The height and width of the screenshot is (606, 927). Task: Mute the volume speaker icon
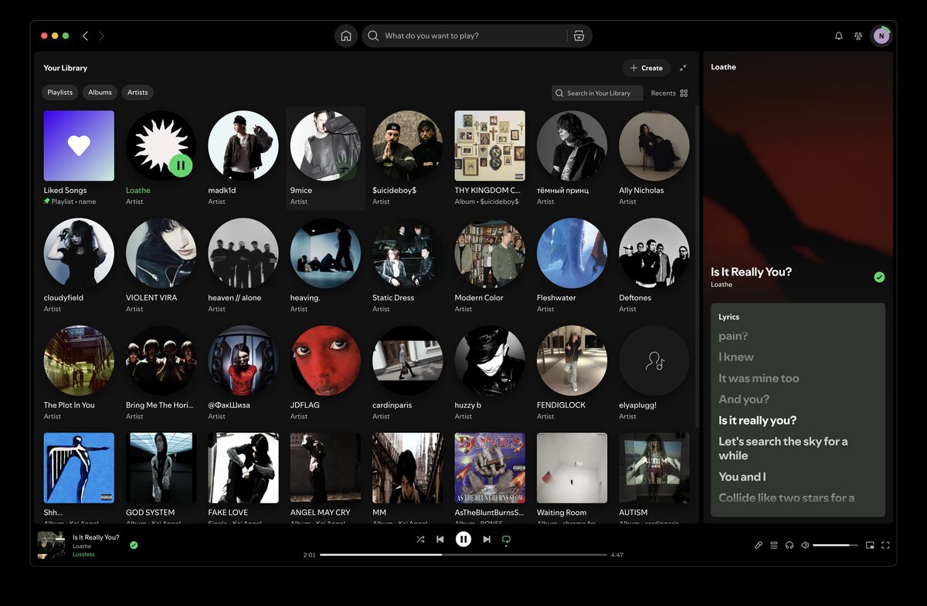pyautogui.click(x=805, y=545)
